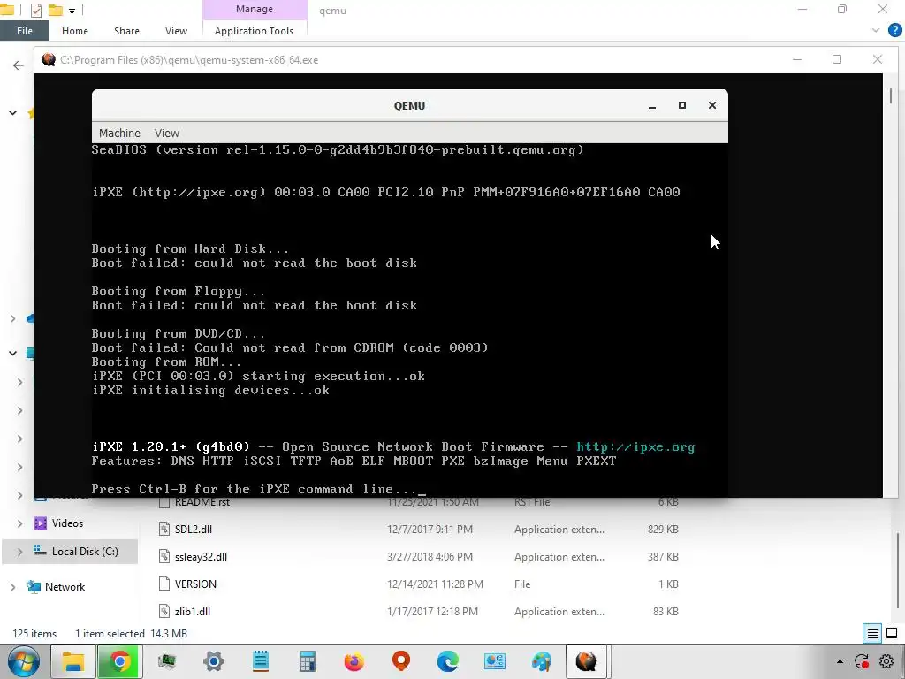905x679 pixels.
Task: Select the Manage contextual tab
Action: coord(255,9)
